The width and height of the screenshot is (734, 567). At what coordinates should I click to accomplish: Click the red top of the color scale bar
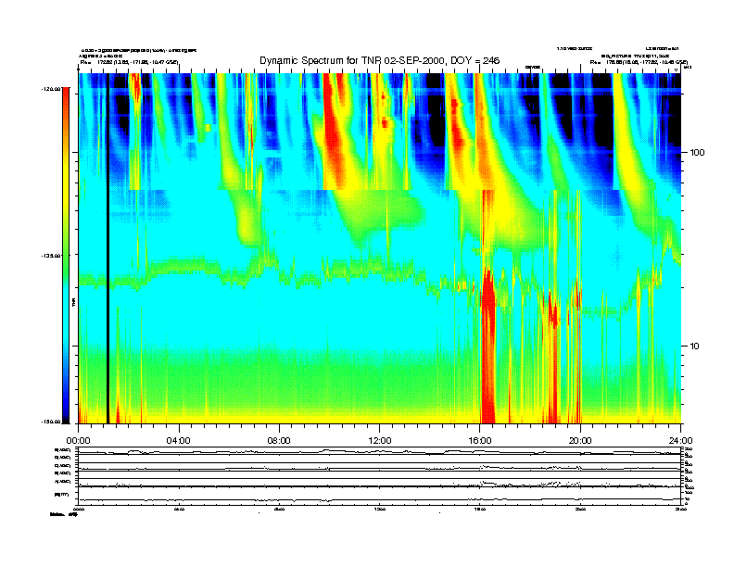pos(66,96)
